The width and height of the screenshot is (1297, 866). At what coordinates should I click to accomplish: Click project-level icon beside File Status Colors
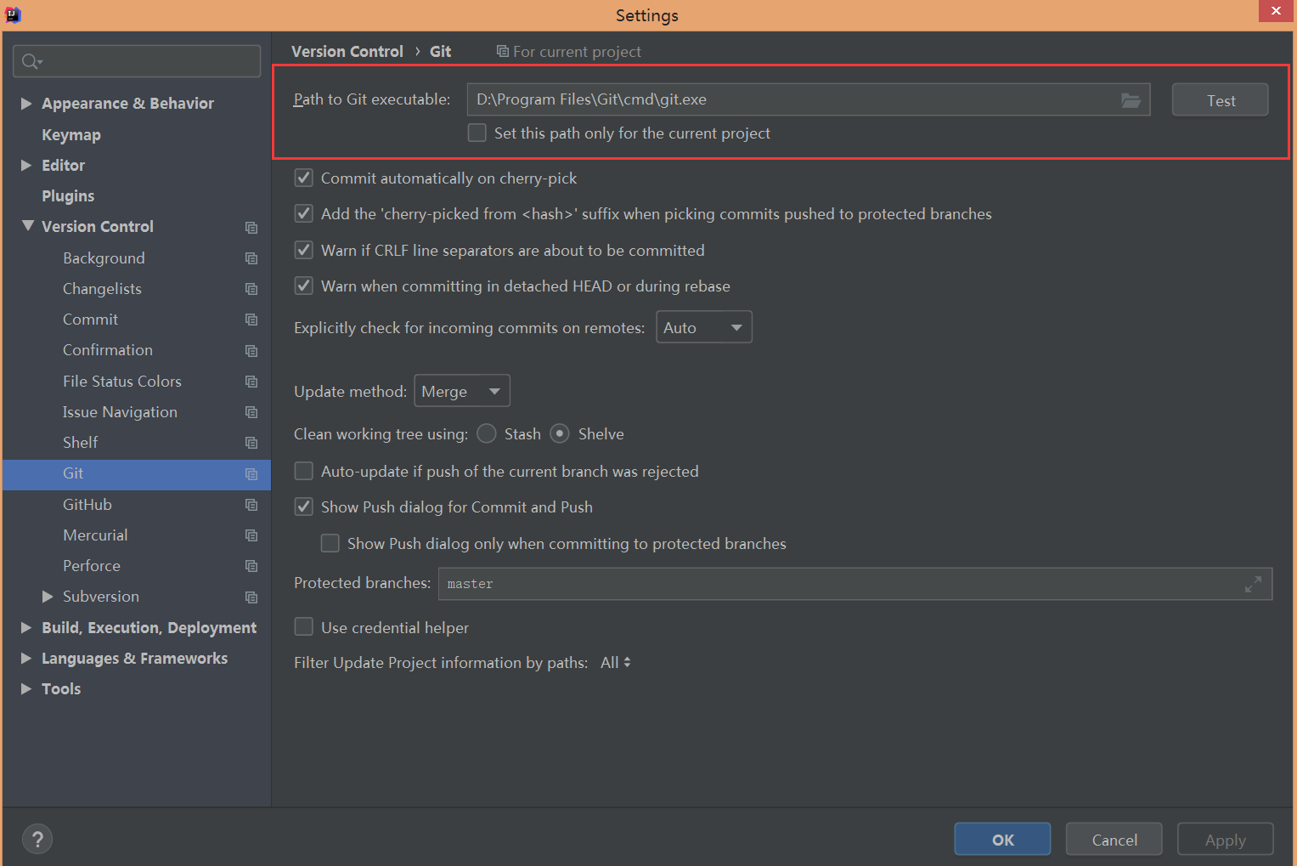pos(251,382)
